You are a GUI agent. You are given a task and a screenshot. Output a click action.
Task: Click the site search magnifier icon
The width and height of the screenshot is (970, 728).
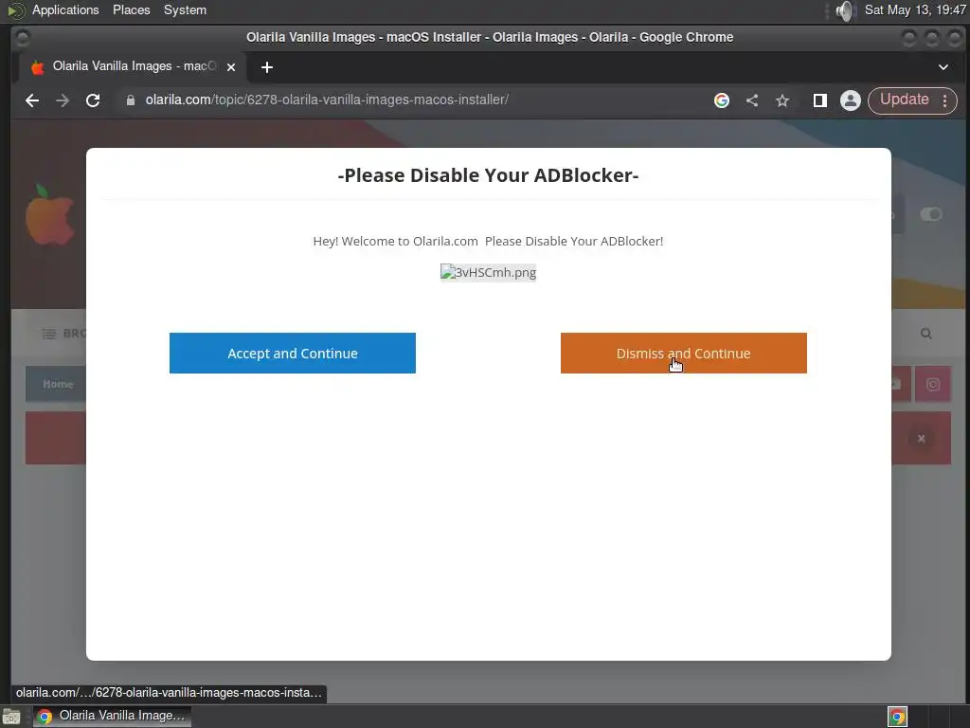click(926, 334)
